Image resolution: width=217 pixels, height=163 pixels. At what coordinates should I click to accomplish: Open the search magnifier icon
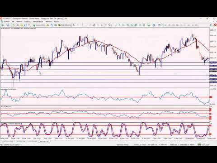[x=211, y=25]
